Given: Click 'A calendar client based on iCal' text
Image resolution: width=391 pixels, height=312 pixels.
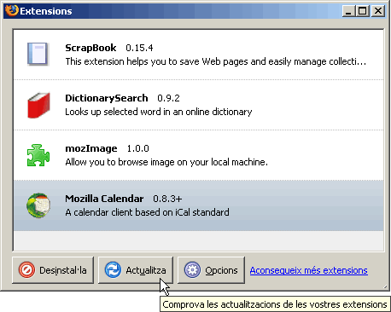Looking at the screenshot, I should tap(147, 212).
